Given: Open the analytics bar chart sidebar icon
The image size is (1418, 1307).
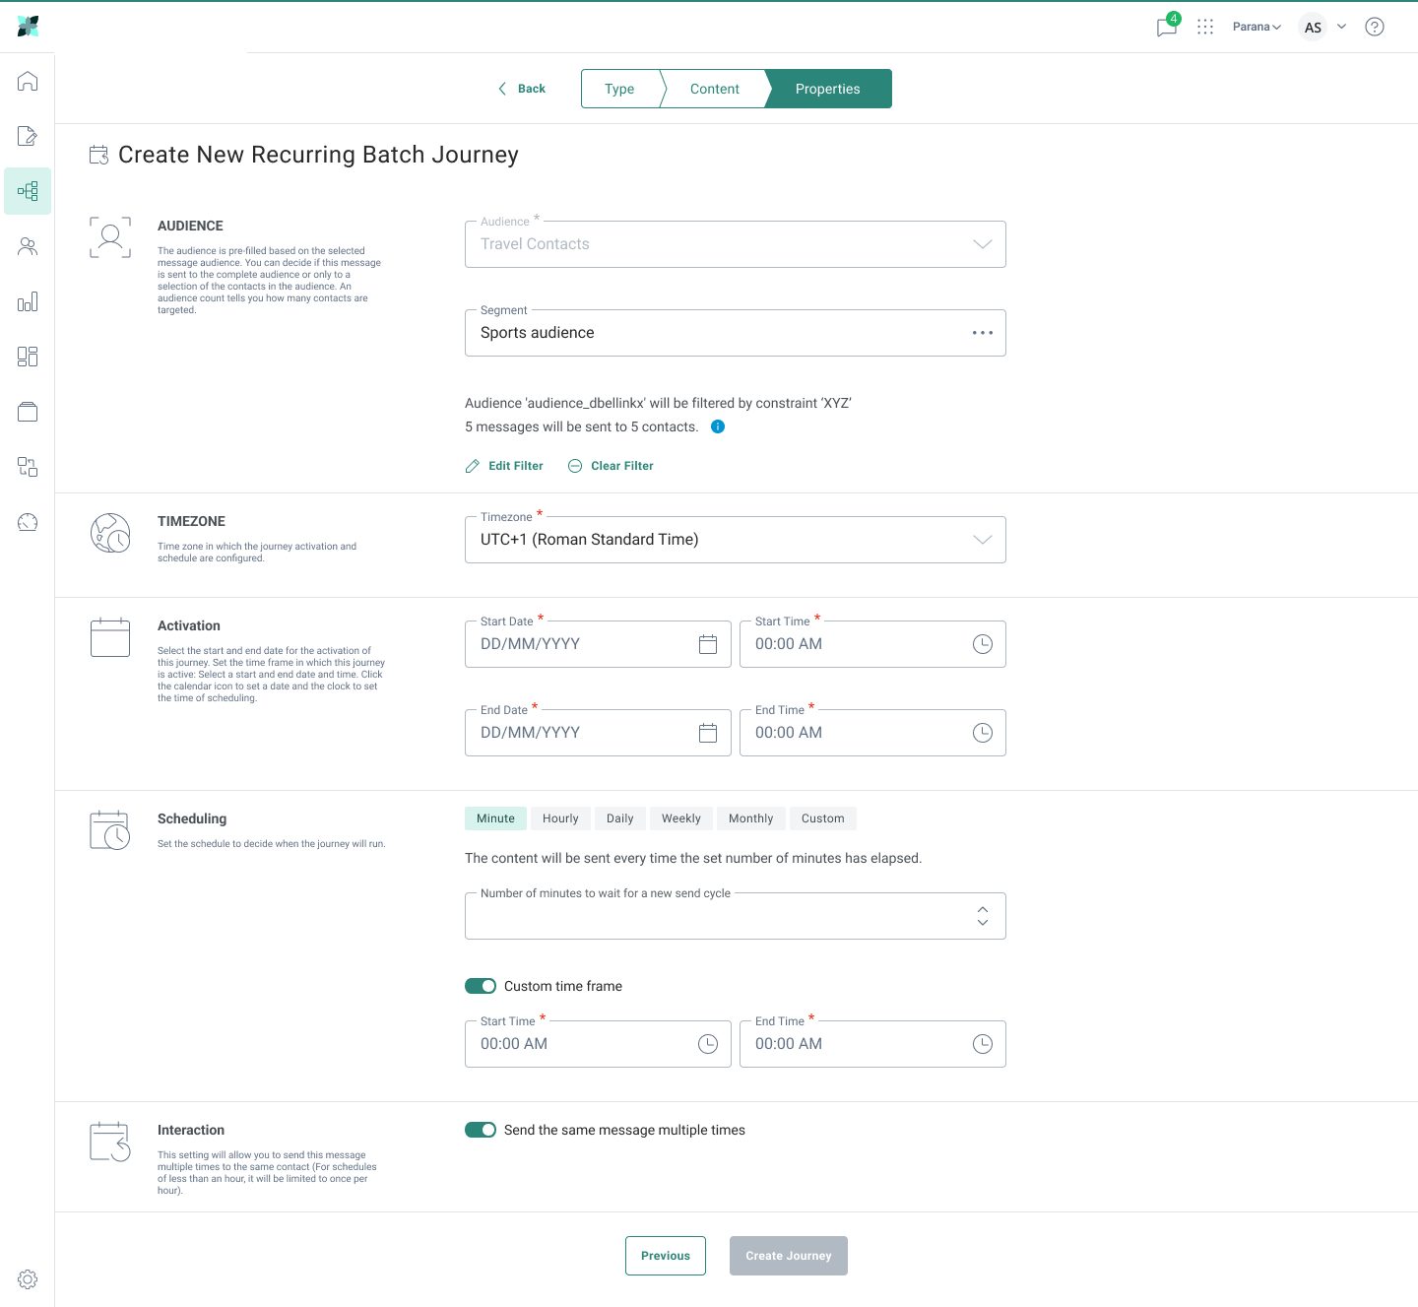Looking at the screenshot, I should point(28,301).
